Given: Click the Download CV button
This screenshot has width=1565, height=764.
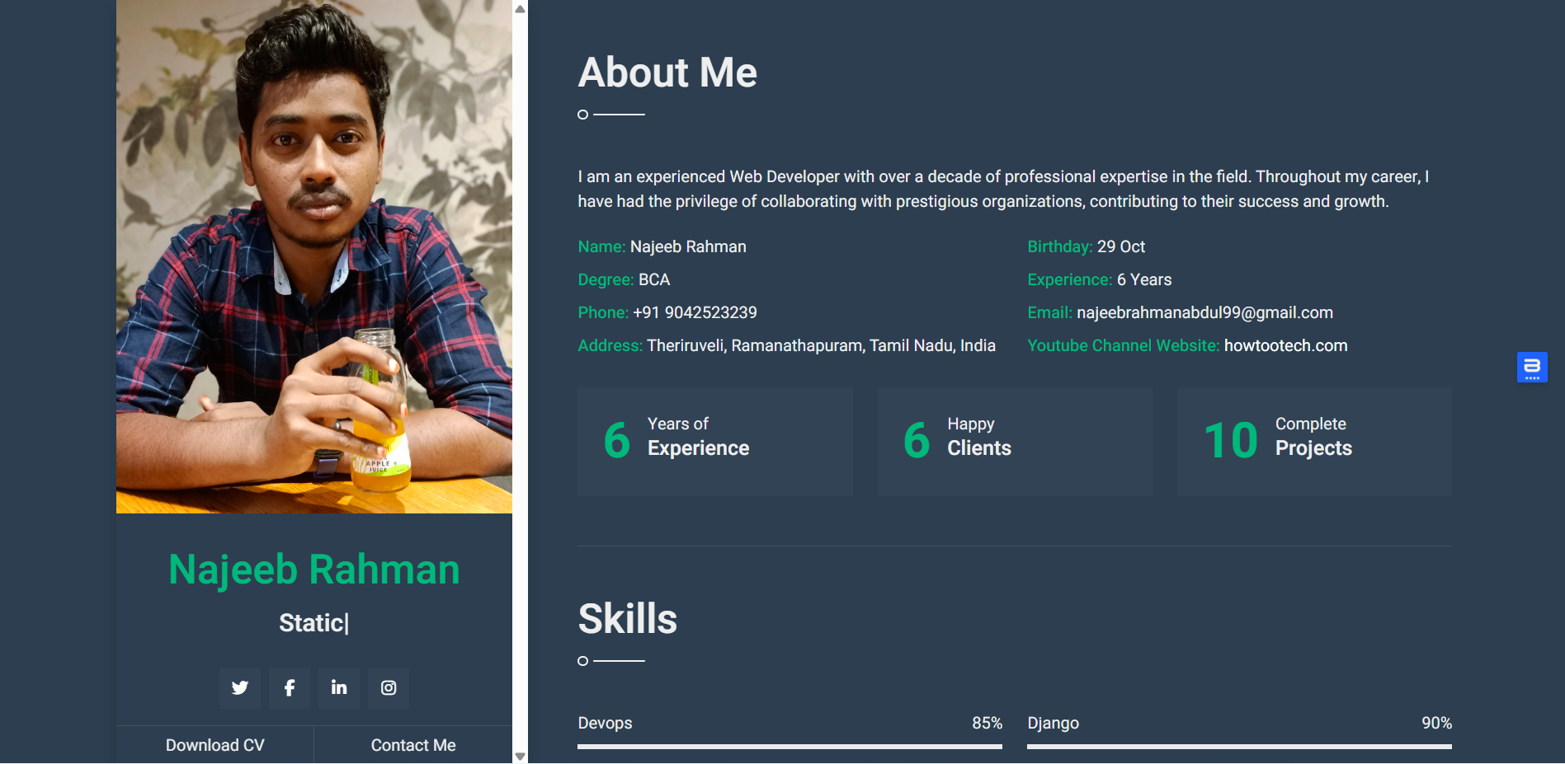Looking at the screenshot, I should point(214,745).
